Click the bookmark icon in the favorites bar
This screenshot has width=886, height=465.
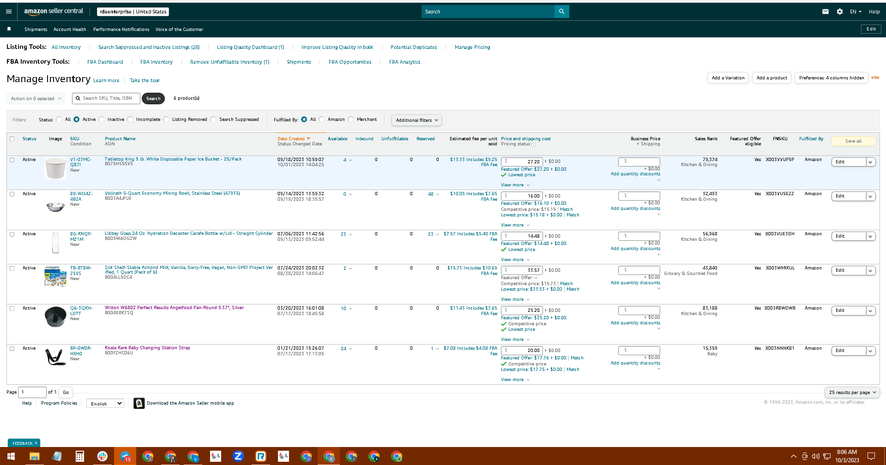click(x=9, y=29)
